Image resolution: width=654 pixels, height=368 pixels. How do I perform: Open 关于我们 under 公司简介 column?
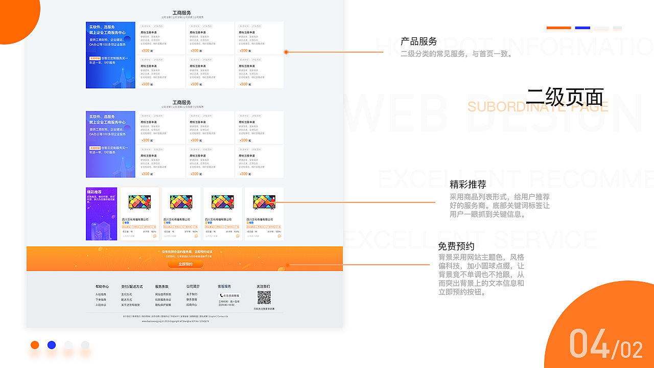(x=192, y=294)
